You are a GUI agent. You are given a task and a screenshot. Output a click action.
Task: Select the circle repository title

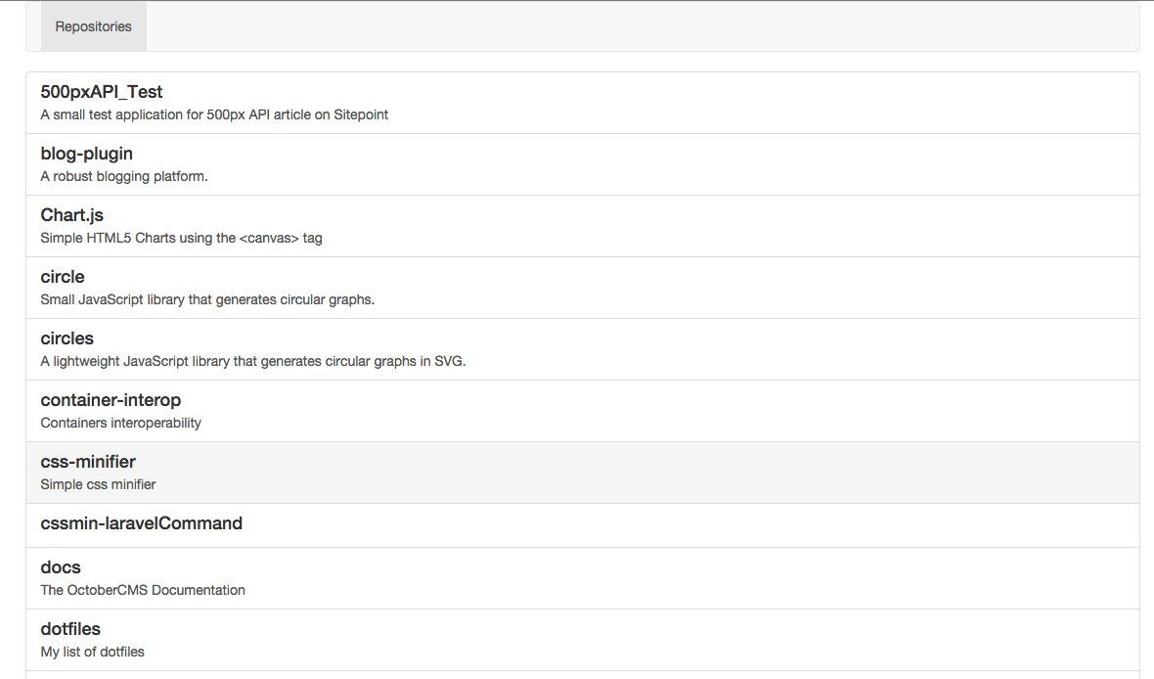coord(63,277)
